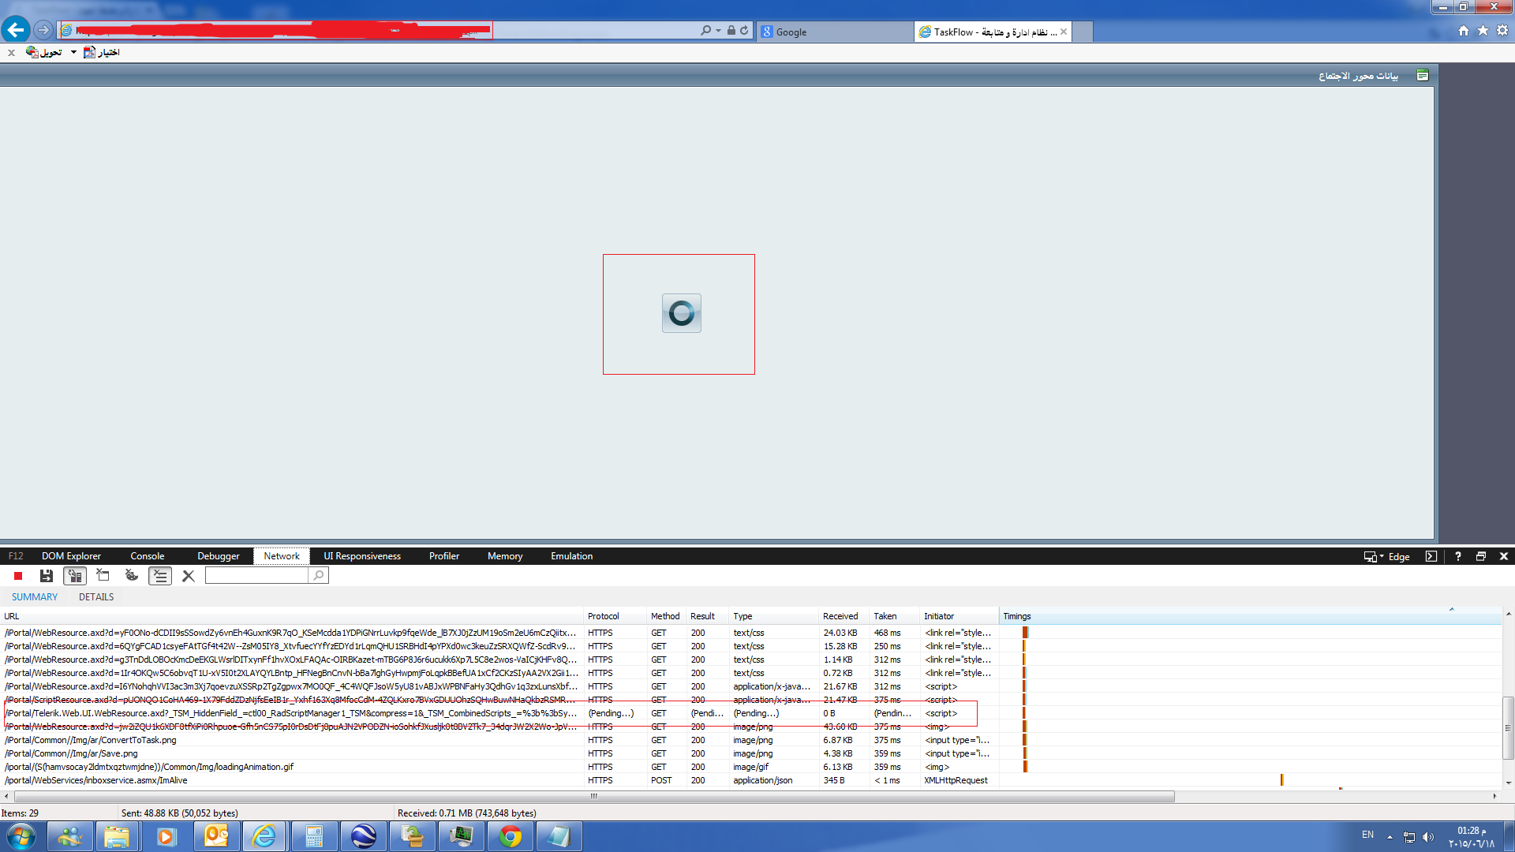This screenshot has width=1515, height=852.
Task: Switch to DETAILS view
Action: (96, 597)
